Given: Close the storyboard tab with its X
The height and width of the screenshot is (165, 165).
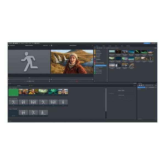Looking at the screenshot, I should tap(30, 86).
